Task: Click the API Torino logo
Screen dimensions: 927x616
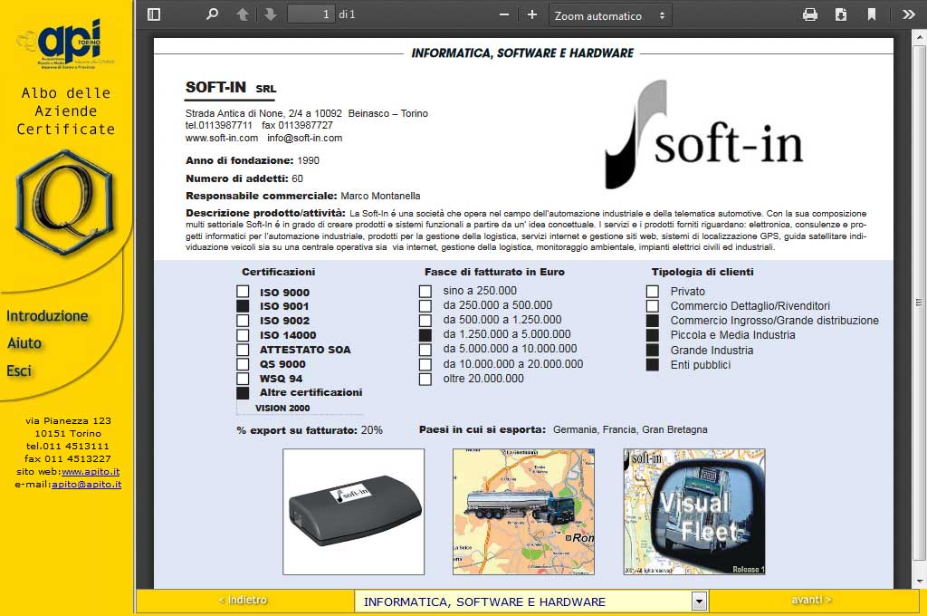Action: point(65,43)
